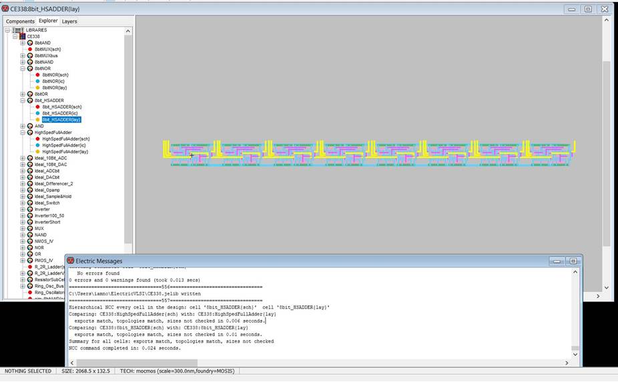Expand the 8bitAND cell group

point(23,43)
